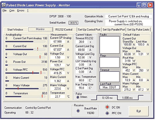Click the Stand By default value 100,00
Viewport: 155px width, 120px height.
(127, 45)
